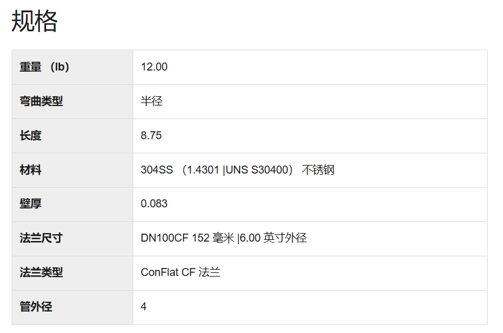The width and height of the screenshot is (503, 333).
Task: Select the 弯曲类型 label cell
Action: pos(72,102)
